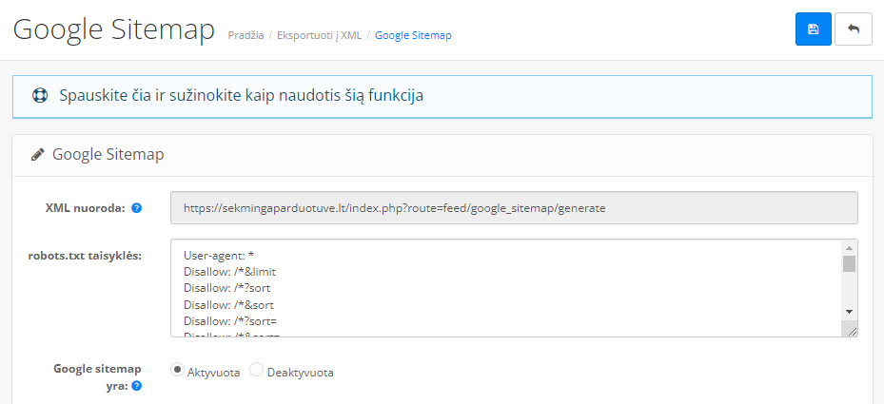Screen dimensions: 884x404
Task: Go back using the reply arrow button
Action: tap(853, 29)
